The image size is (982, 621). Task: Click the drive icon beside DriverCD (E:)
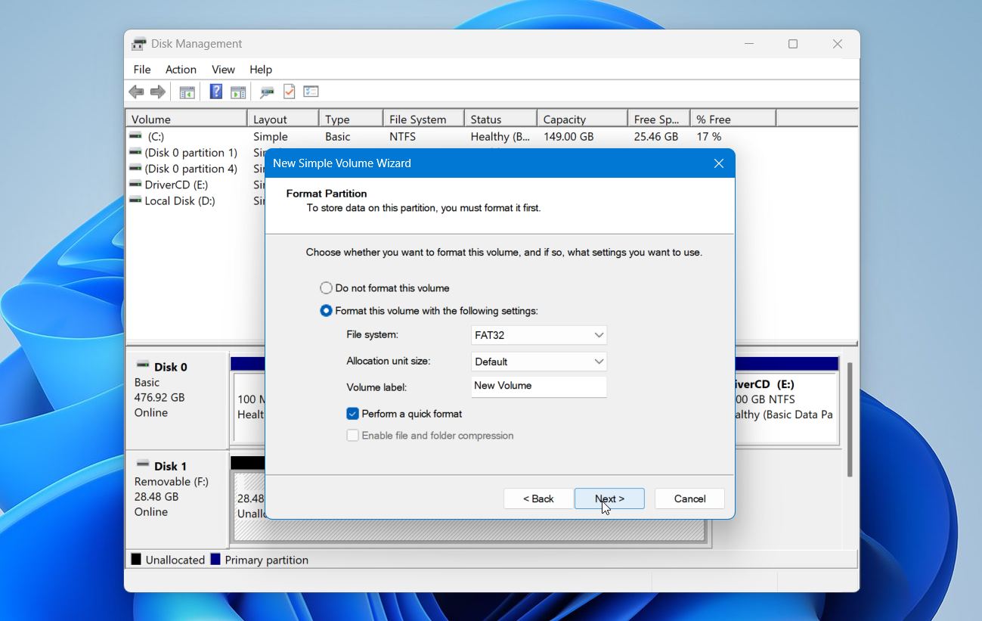[x=135, y=185]
